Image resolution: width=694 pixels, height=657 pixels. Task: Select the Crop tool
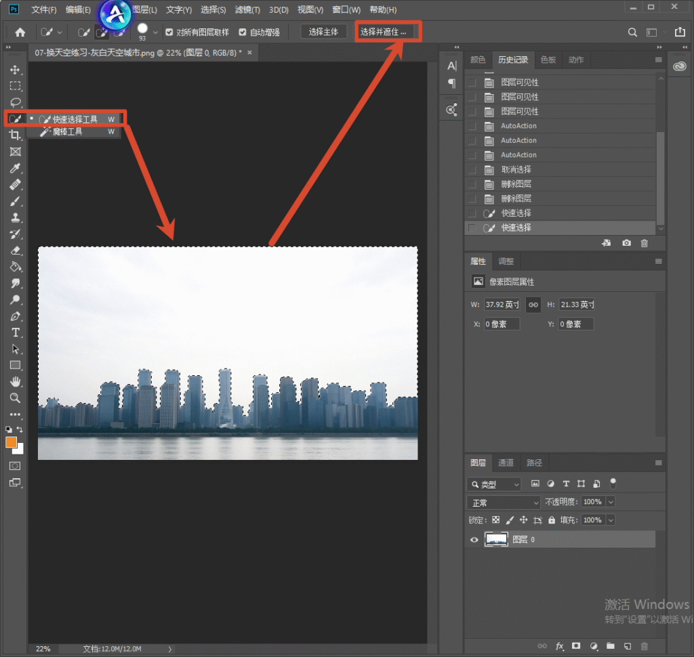pos(15,135)
